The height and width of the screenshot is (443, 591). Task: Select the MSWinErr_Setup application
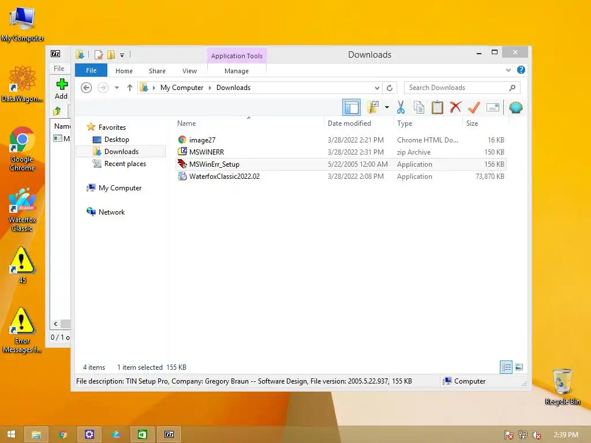click(341, 164)
